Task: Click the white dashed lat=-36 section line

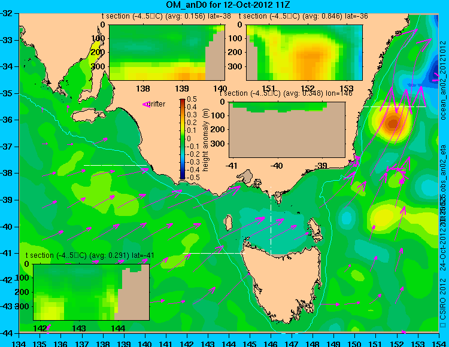Action: pos(395,106)
